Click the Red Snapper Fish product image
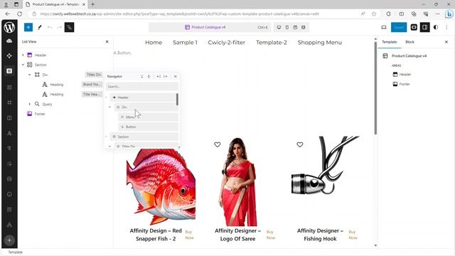Image resolution: width=455 pixels, height=256 pixels. pos(161,186)
